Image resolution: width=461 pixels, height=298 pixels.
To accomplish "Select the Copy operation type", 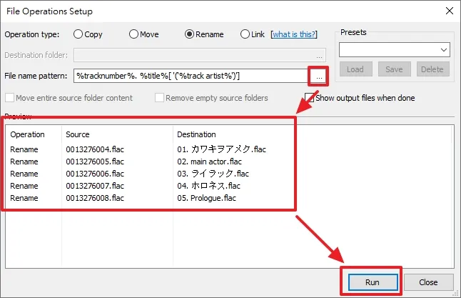I will coord(88,34).
